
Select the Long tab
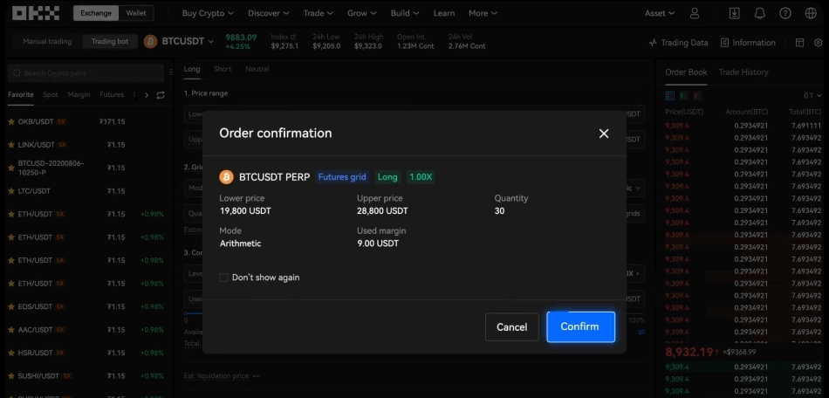click(192, 69)
